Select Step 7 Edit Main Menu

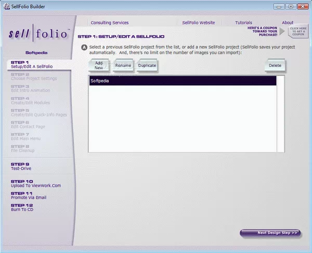coord(25,136)
